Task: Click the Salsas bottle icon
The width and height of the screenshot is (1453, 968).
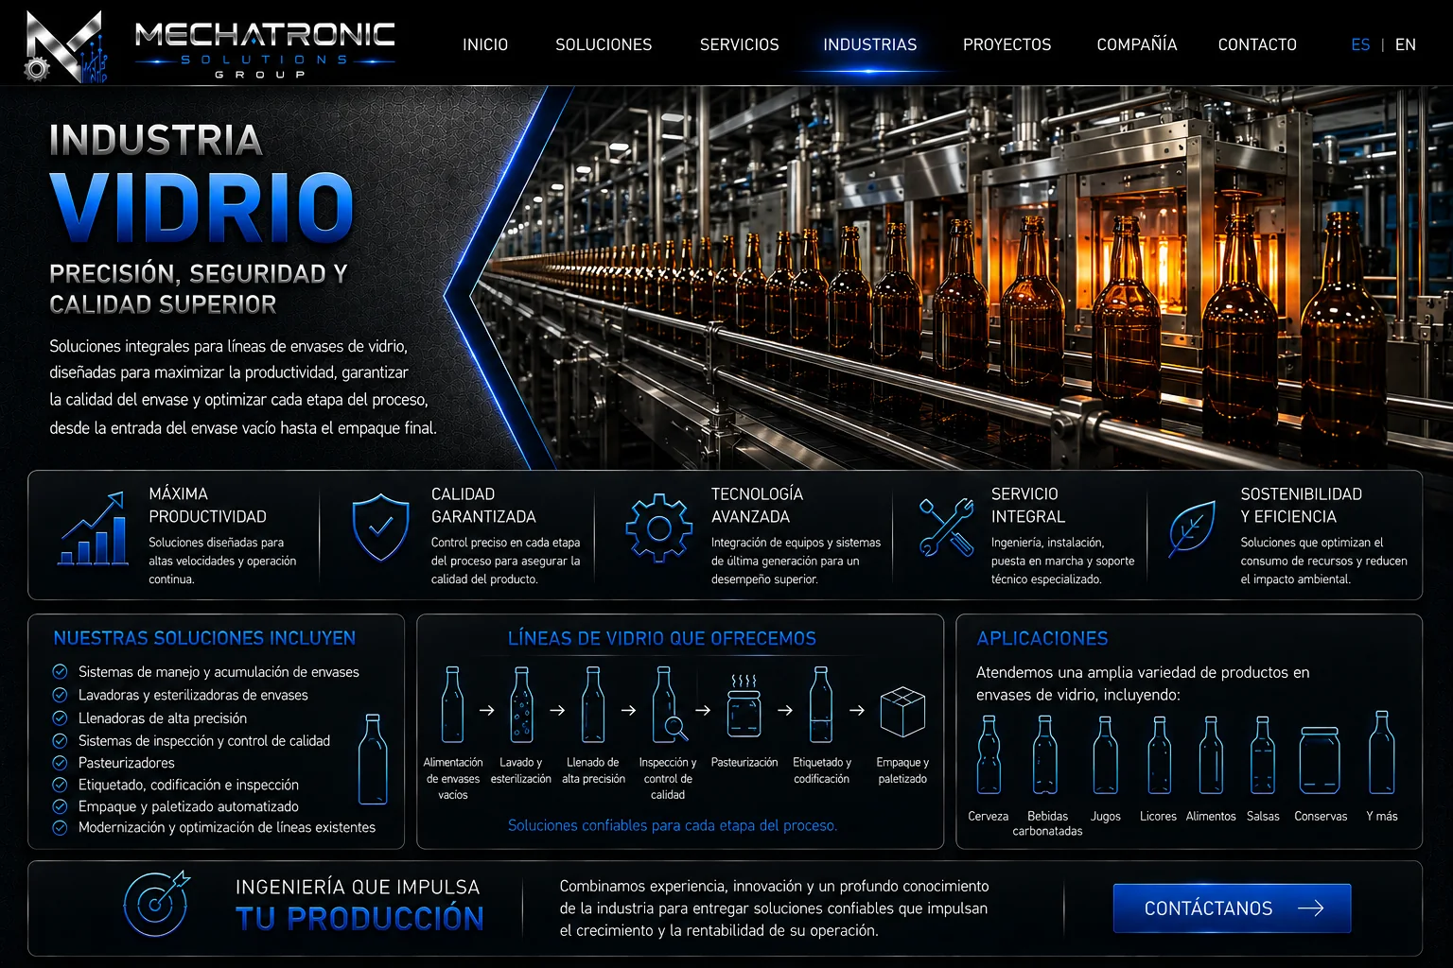Action: 1263,754
